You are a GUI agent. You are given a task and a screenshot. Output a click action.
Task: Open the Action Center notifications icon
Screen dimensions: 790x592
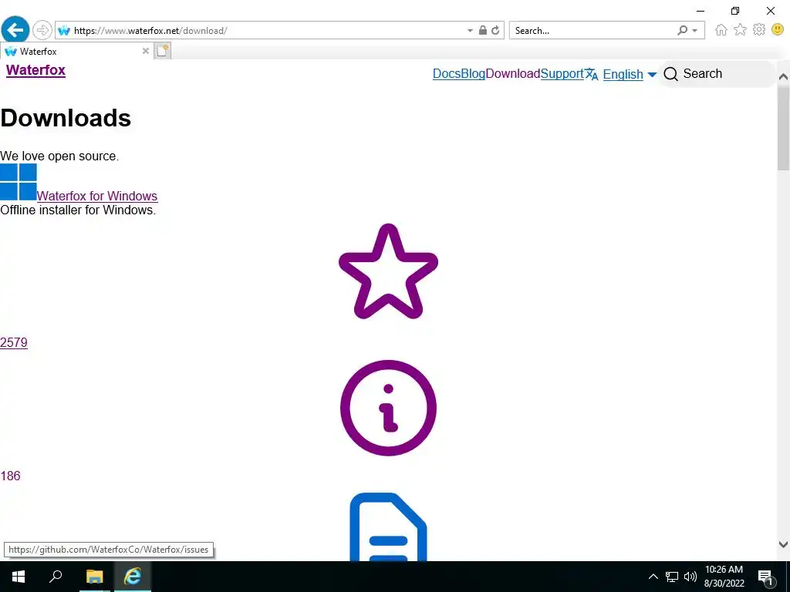click(x=765, y=577)
